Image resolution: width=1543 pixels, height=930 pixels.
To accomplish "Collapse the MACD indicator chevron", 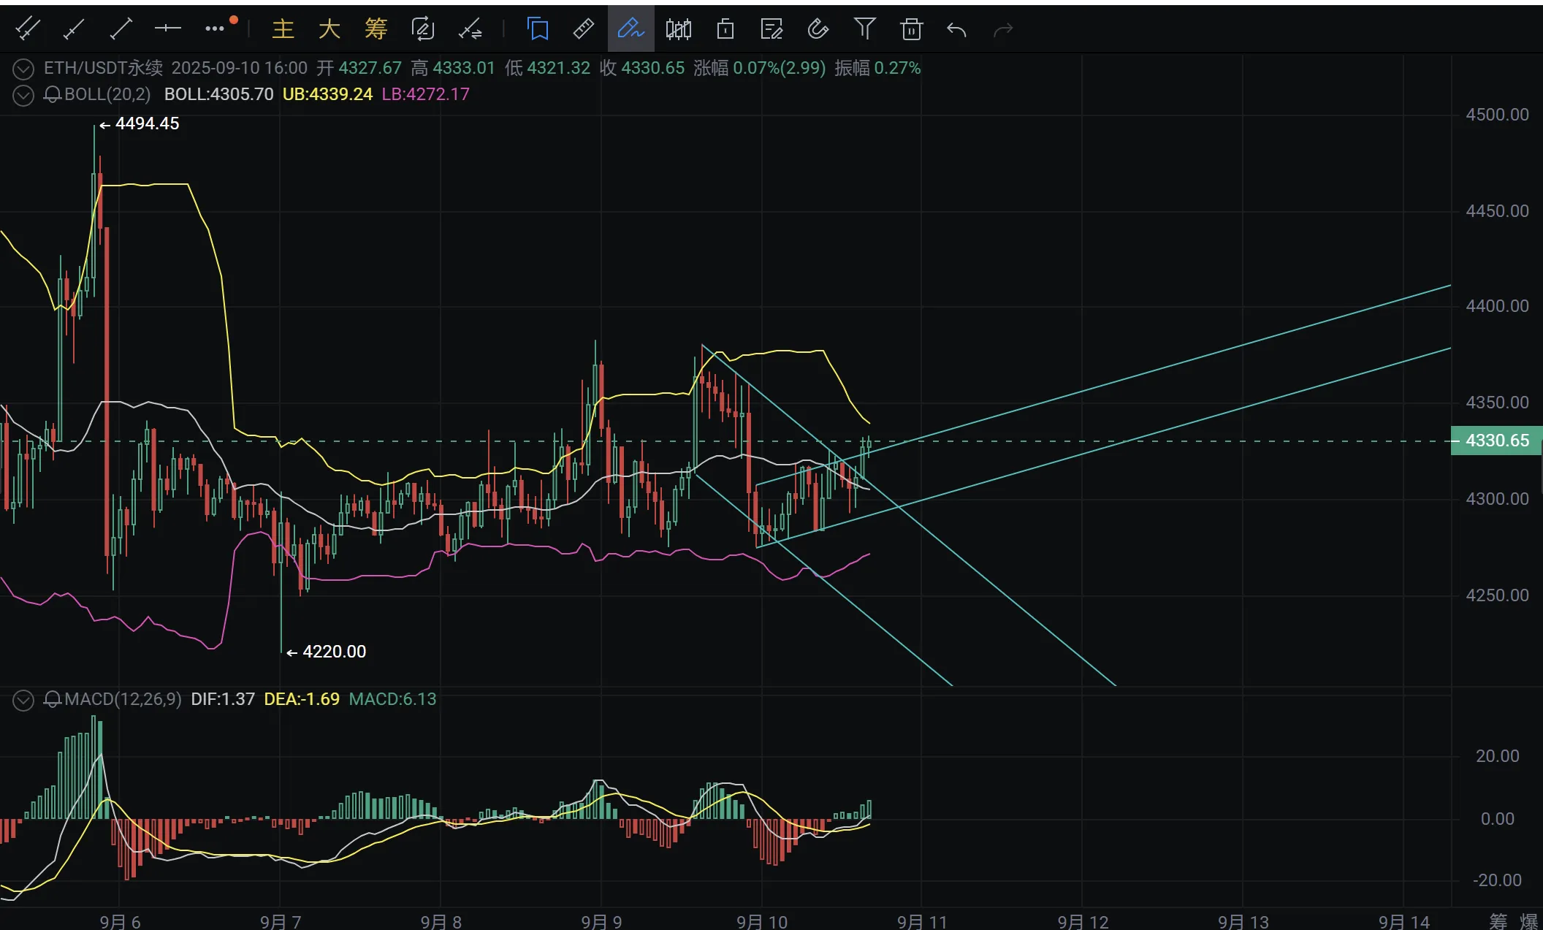I will (x=23, y=701).
